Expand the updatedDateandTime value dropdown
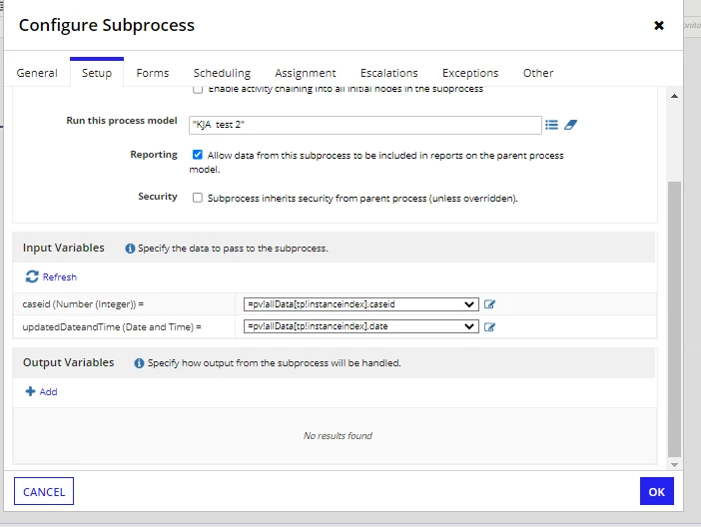Viewport: 701px width, 527px height. click(361, 326)
